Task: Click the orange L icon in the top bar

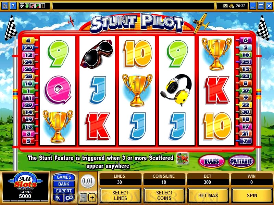Action: click(x=42, y=6)
